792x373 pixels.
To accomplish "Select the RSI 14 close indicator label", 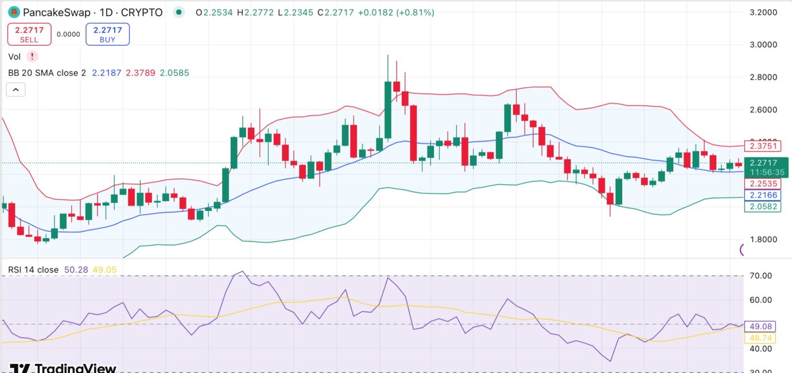I will point(33,269).
